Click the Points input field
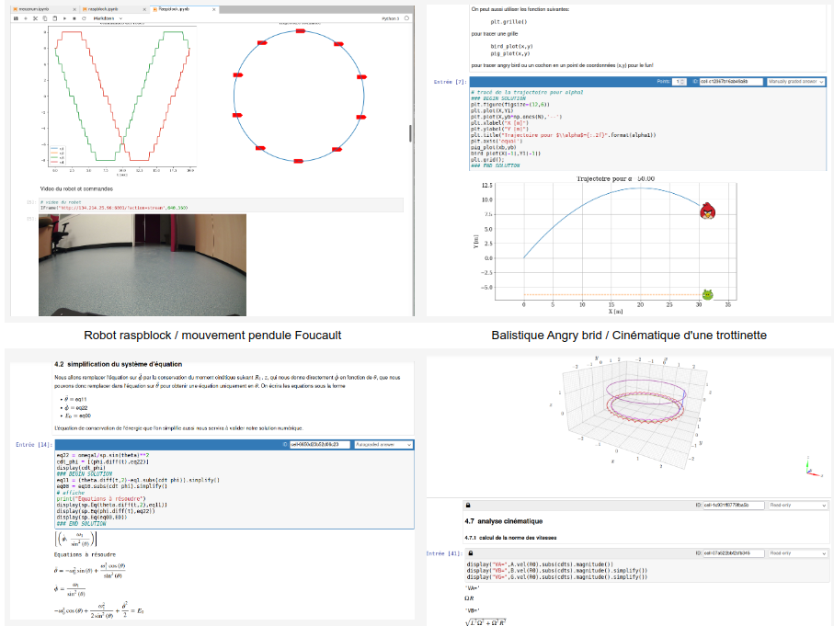834x626 pixels. 680,82
